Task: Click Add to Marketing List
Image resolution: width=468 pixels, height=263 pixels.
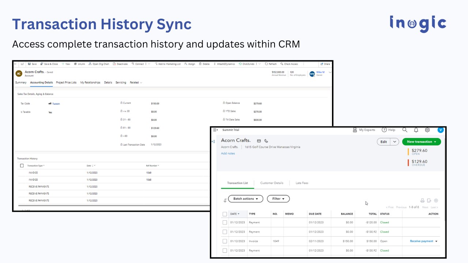Action: tap(168, 64)
